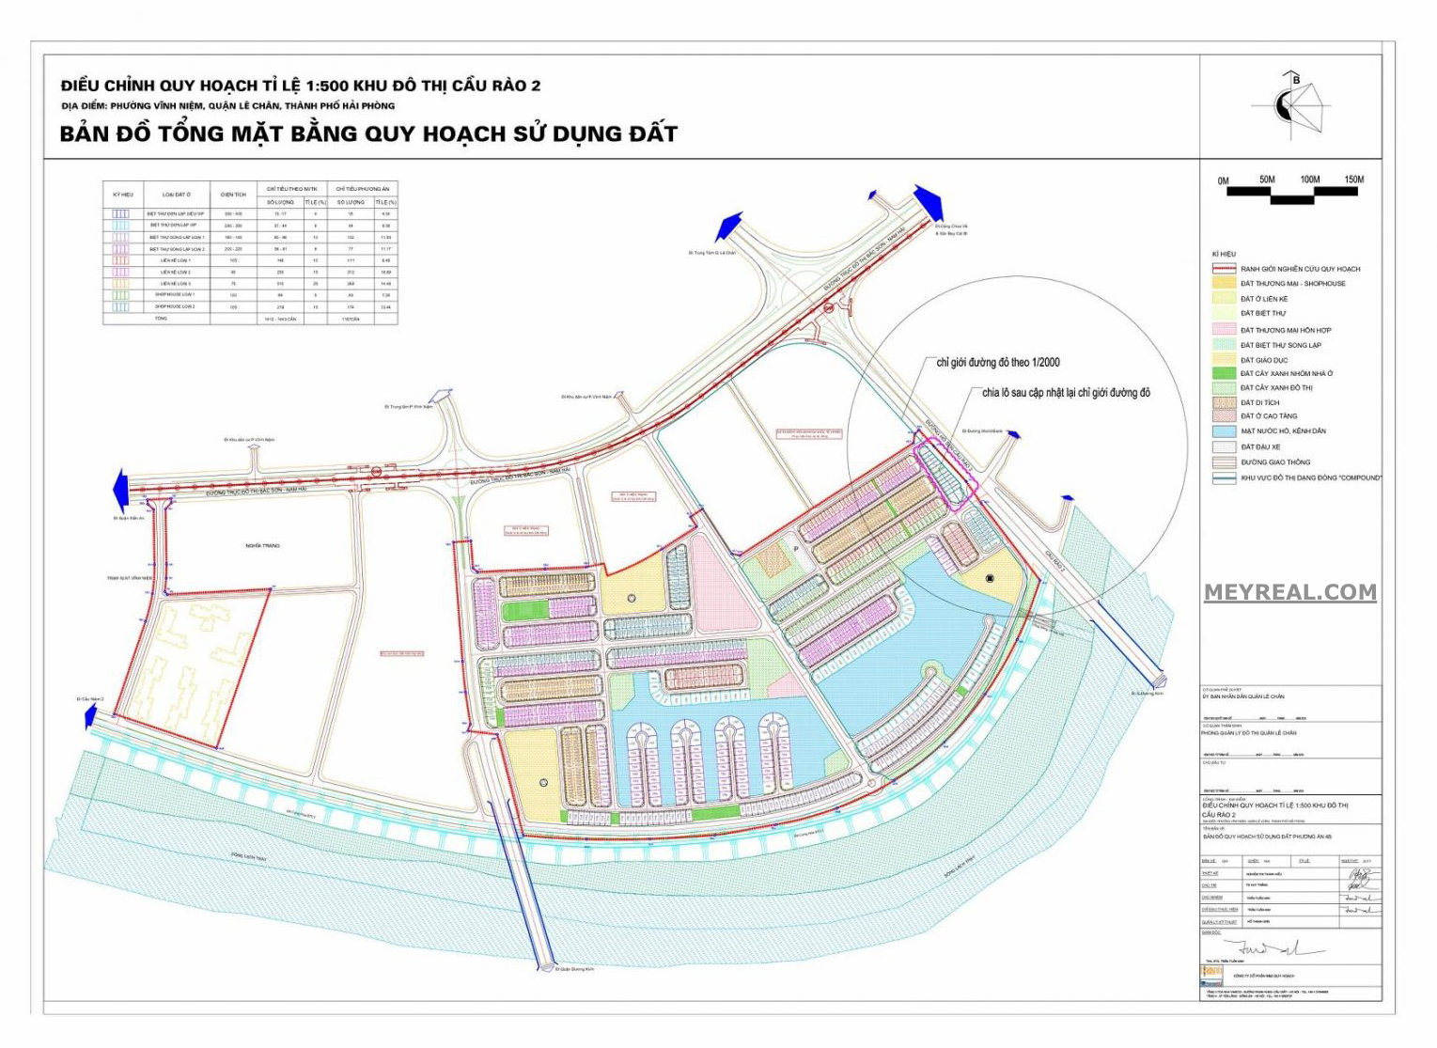1437x1048 pixels.
Task: Click the Đất Thương Mại Hỗn Hợp pink swatch
Action: point(1224,330)
